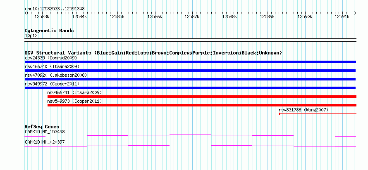Click the 12584k ruler tick label
This screenshot has height=170, width=368.
[x=79, y=17]
